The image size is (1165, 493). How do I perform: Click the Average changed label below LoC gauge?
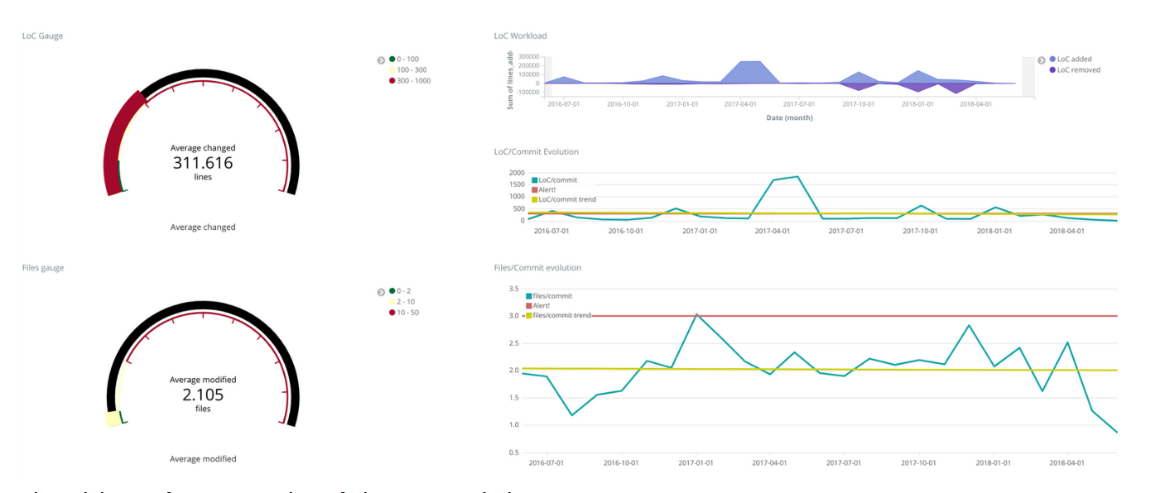pos(203,227)
